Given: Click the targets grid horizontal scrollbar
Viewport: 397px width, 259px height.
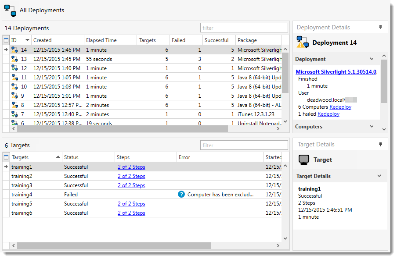Looking at the screenshot, I should click(114, 246).
